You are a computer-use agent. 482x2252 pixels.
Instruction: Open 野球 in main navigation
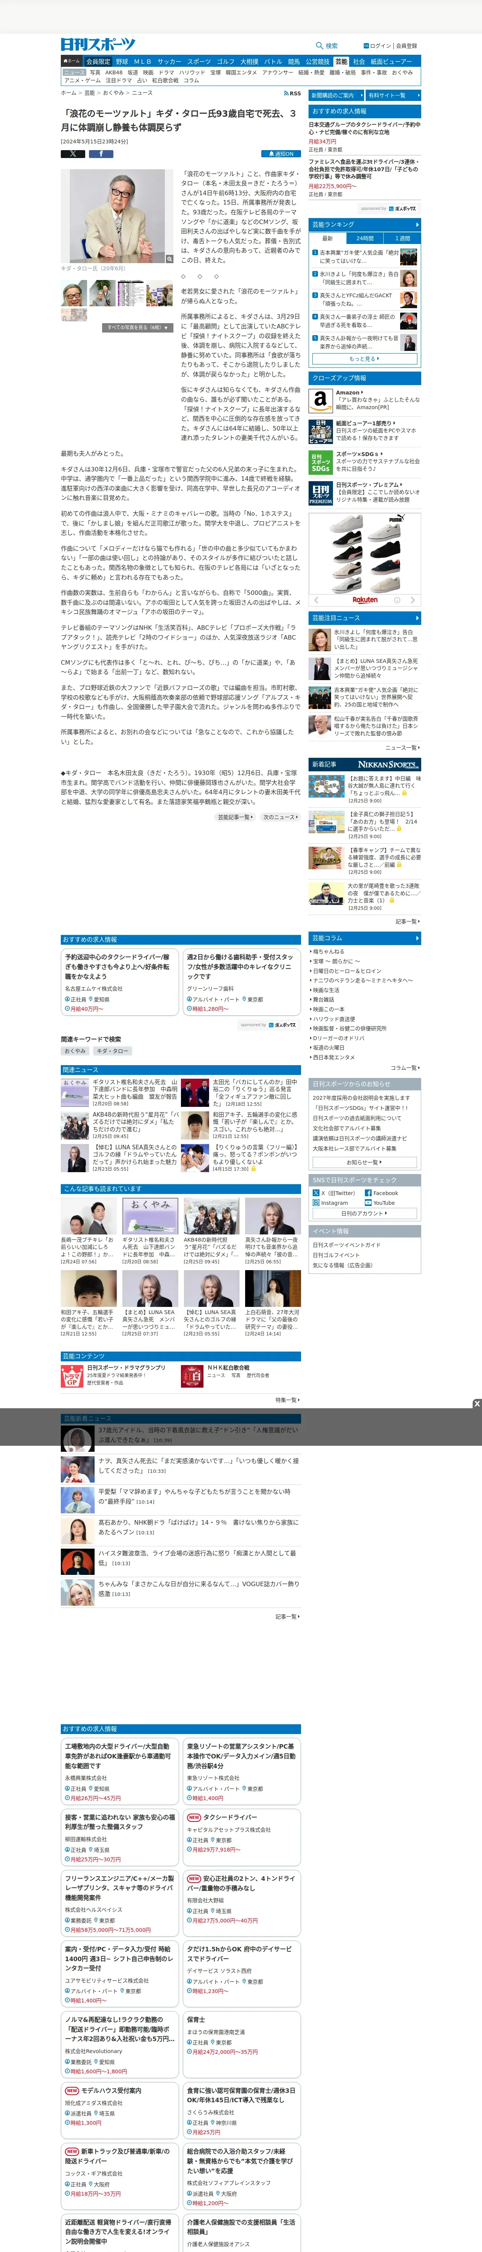122,61
